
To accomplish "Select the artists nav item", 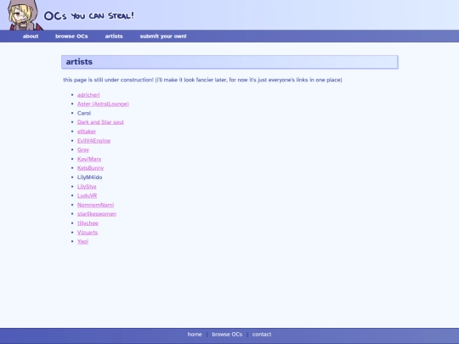I will click(114, 37).
